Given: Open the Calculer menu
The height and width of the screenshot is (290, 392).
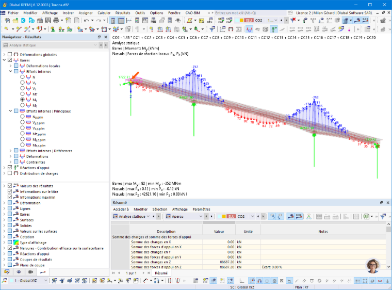Looking at the screenshot, I should pos(104,13).
